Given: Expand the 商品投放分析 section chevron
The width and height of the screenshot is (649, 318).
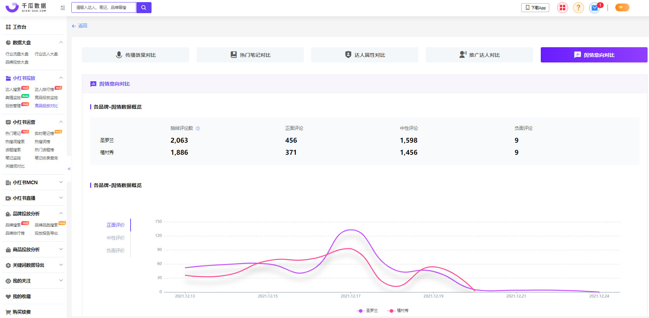Looking at the screenshot, I should (61, 249).
